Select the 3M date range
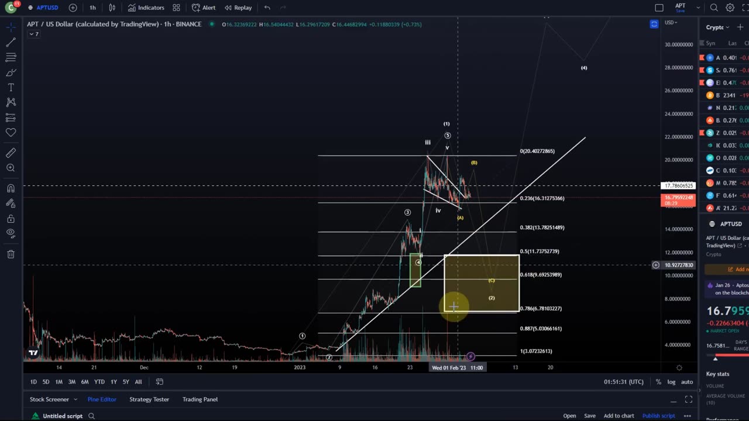Image resolution: width=749 pixels, height=421 pixels. click(71, 382)
